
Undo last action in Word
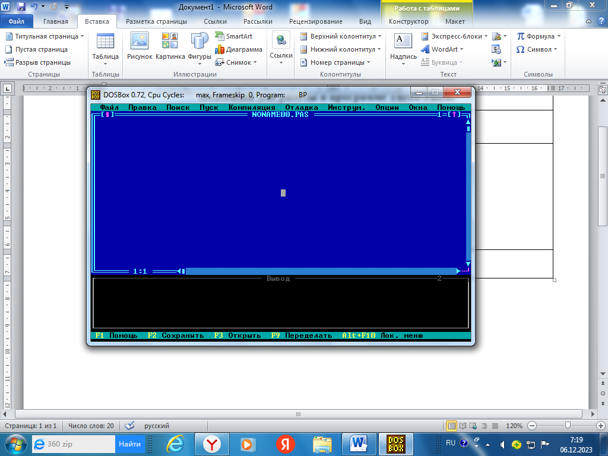(34, 7)
